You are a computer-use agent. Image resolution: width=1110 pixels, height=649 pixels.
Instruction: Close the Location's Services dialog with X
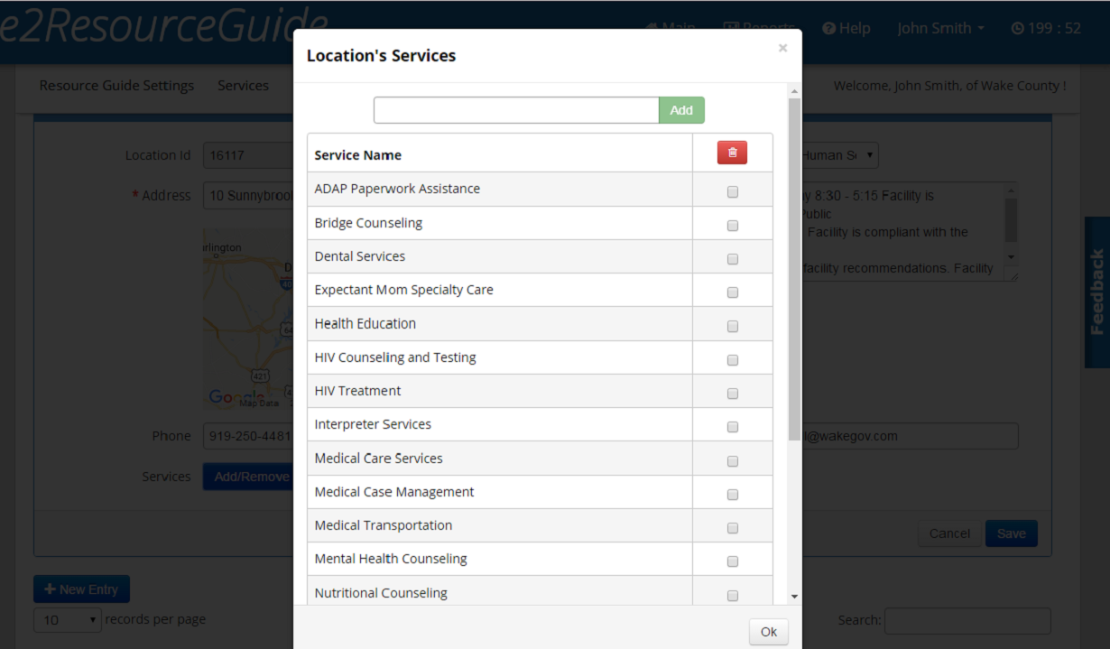[782, 48]
